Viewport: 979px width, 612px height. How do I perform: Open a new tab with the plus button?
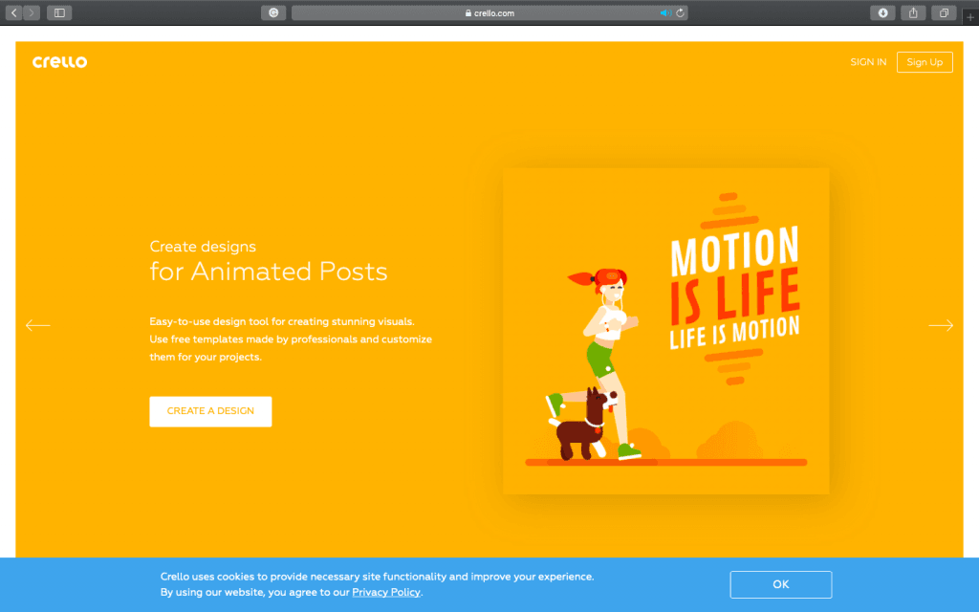pyautogui.click(x=970, y=17)
